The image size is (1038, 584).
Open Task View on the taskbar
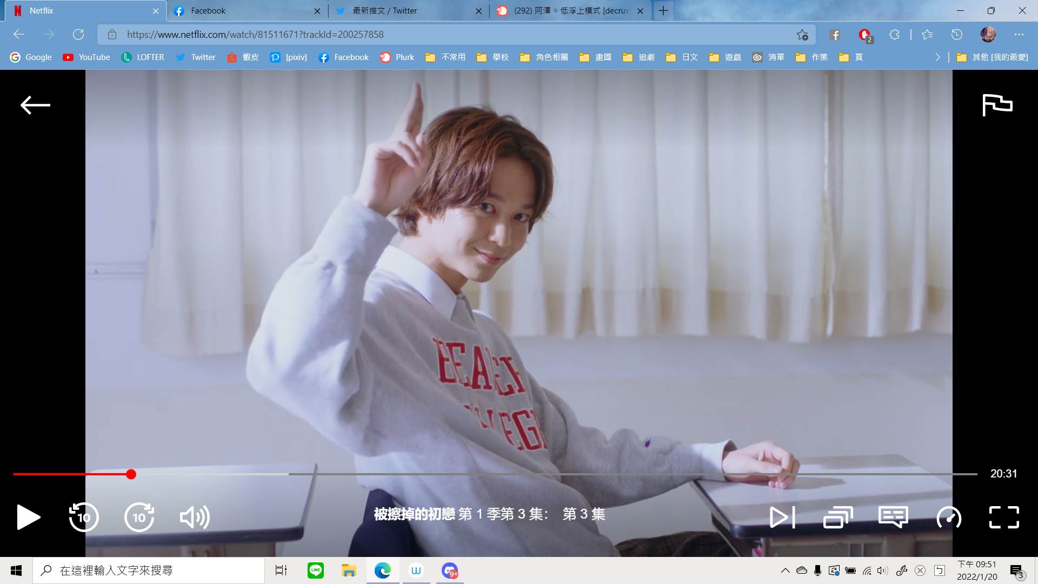(x=281, y=570)
